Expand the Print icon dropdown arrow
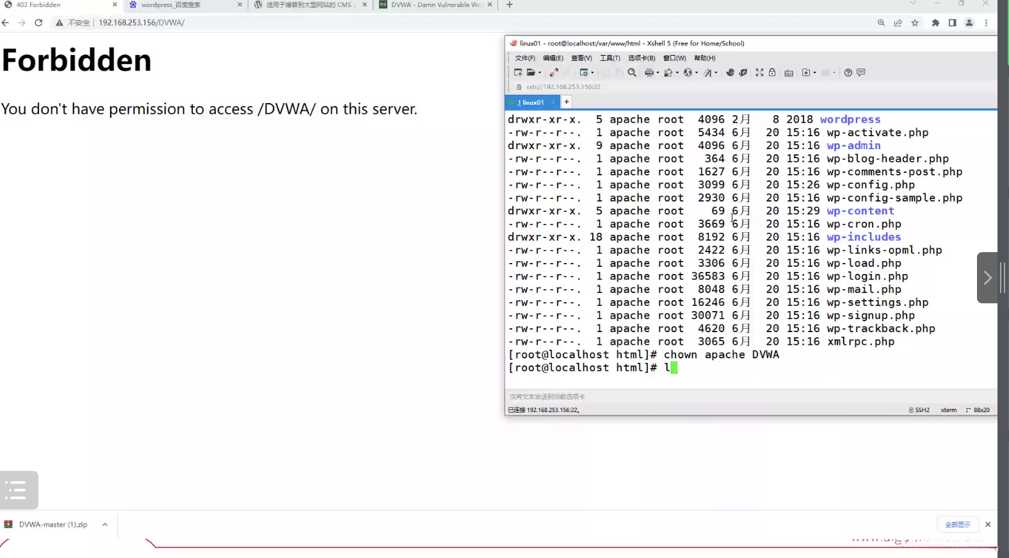 tap(658, 73)
